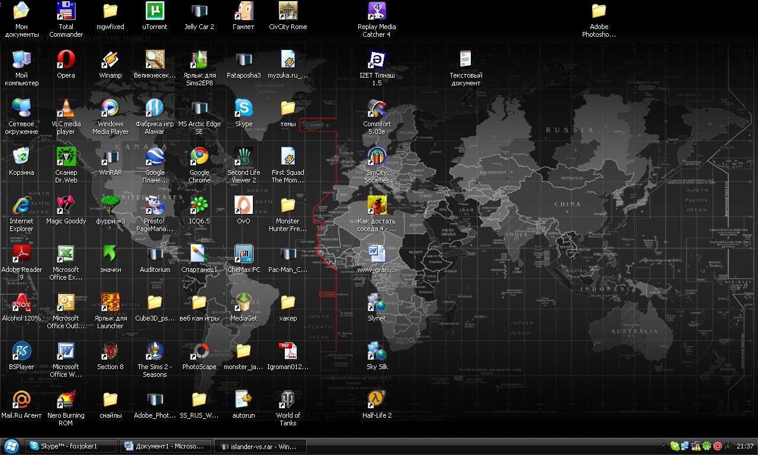Image resolution: width=758 pixels, height=455 pixels.
Task: Activate islander-vs.rar WinRAR taskbar button
Action: click(260, 446)
